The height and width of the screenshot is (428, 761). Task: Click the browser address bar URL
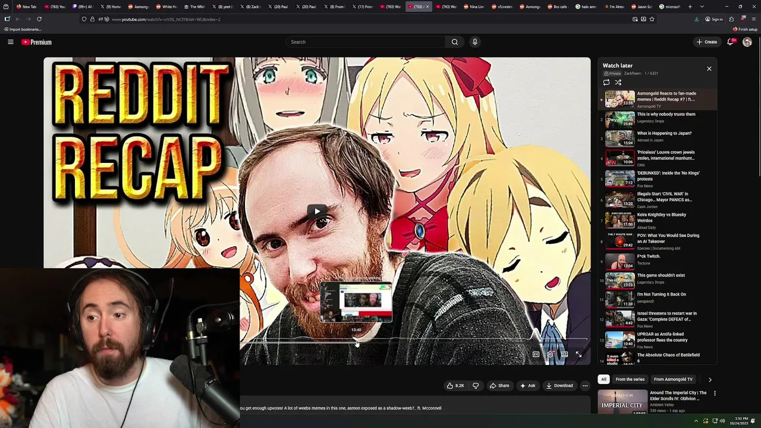click(166, 19)
